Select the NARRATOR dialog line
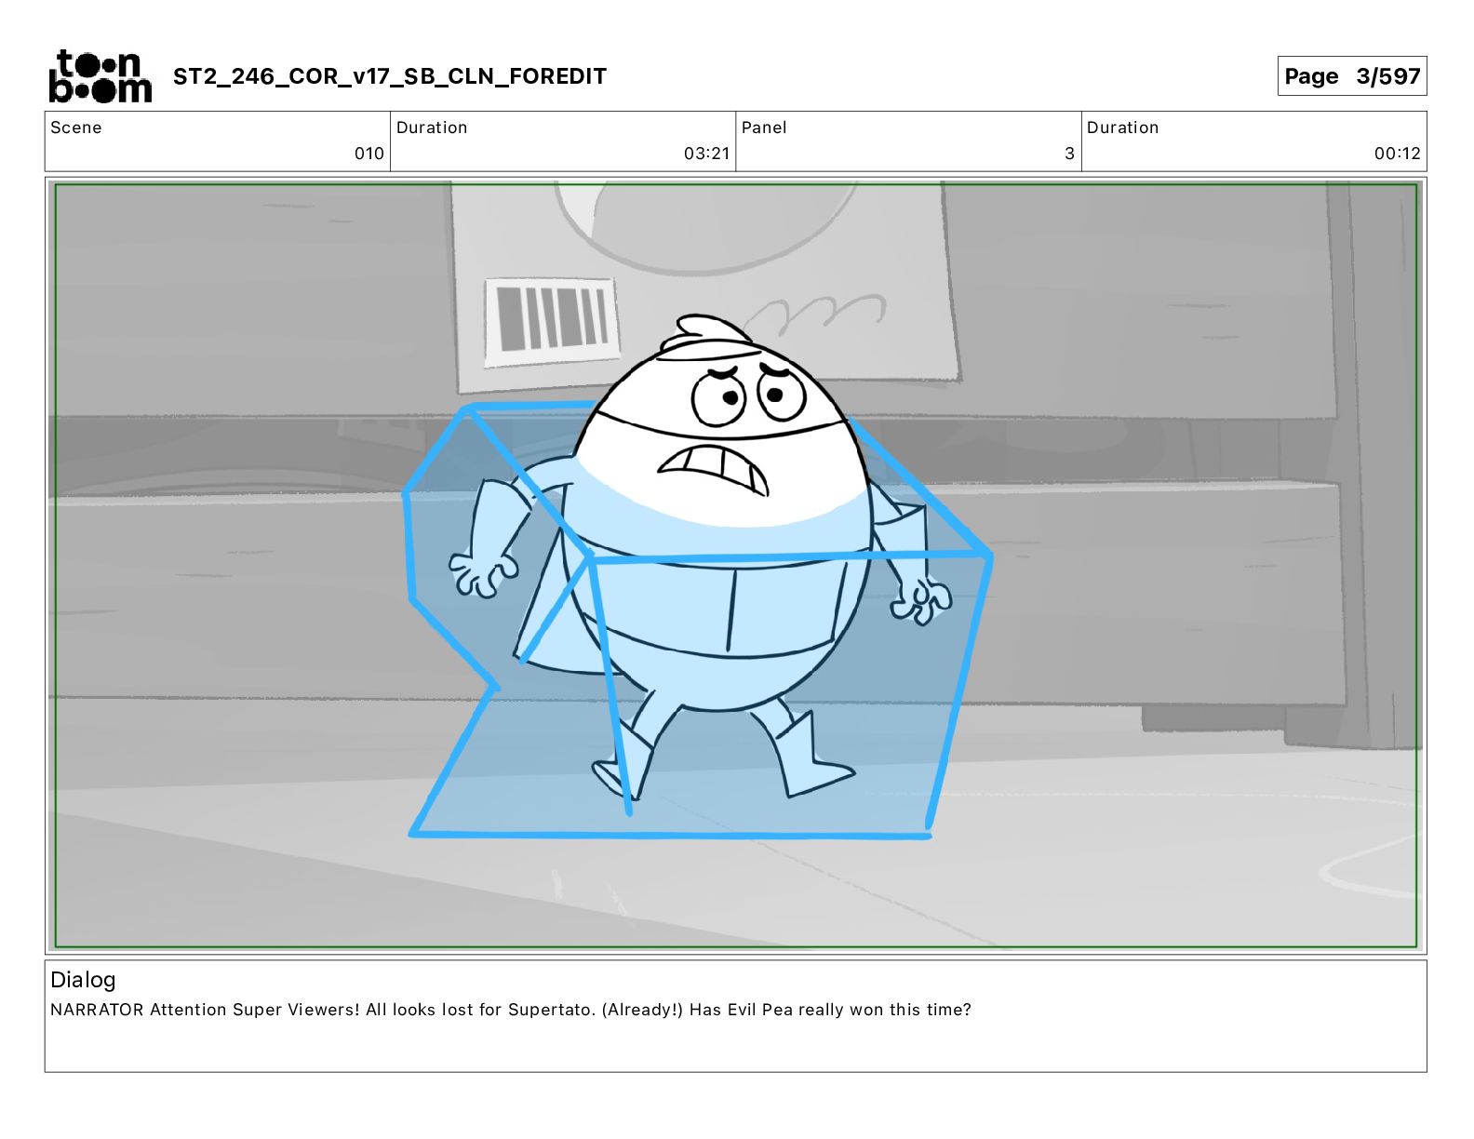 point(511,1010)
